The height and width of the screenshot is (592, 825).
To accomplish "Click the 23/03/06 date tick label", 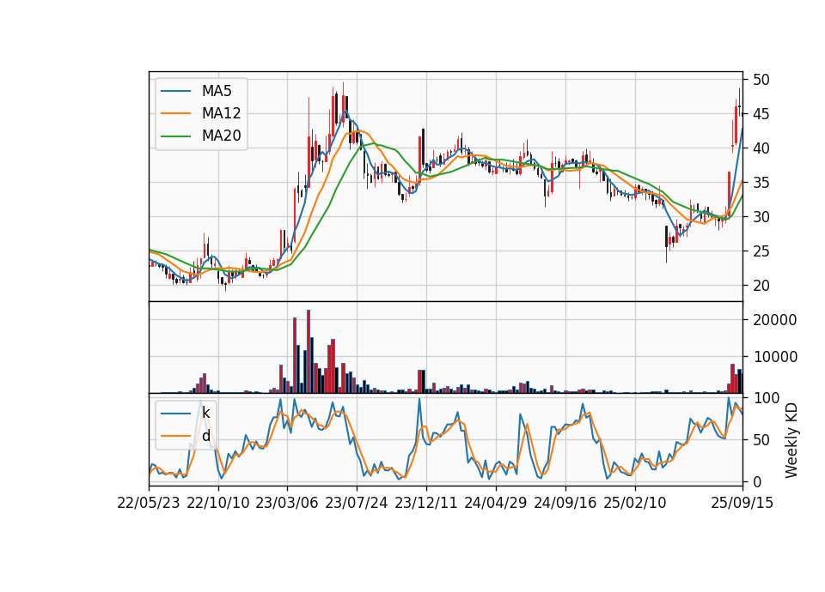I will pyautogui.click(x=287, y=503).
